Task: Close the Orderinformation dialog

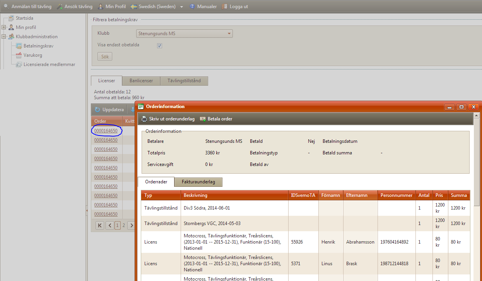Action: 473,107
